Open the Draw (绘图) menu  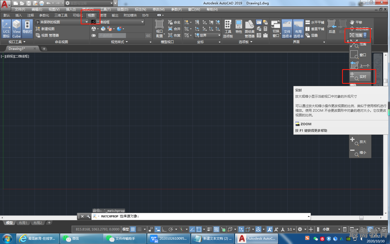pyautogui.click(x=123, y=9)
